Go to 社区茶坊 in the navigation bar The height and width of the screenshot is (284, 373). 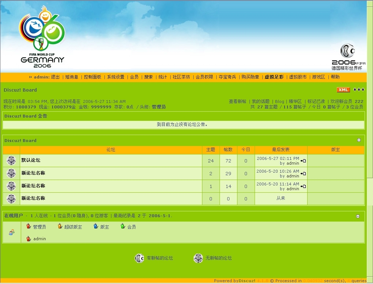[181, 77]
